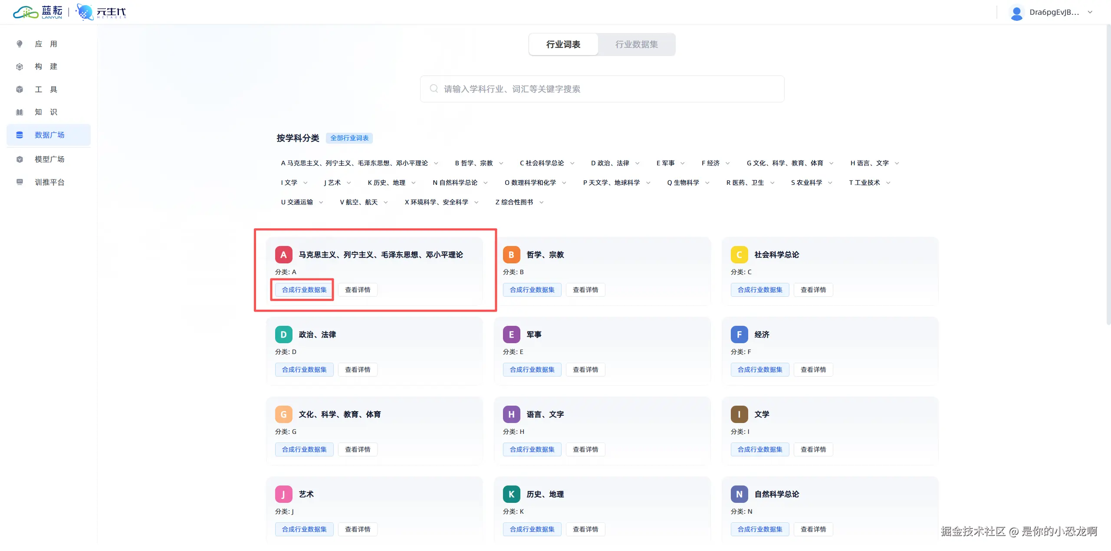This screenshot has width=1111, height=551.
Task: Click the 全部行业词表 tag link
Action: pos(349,138)
